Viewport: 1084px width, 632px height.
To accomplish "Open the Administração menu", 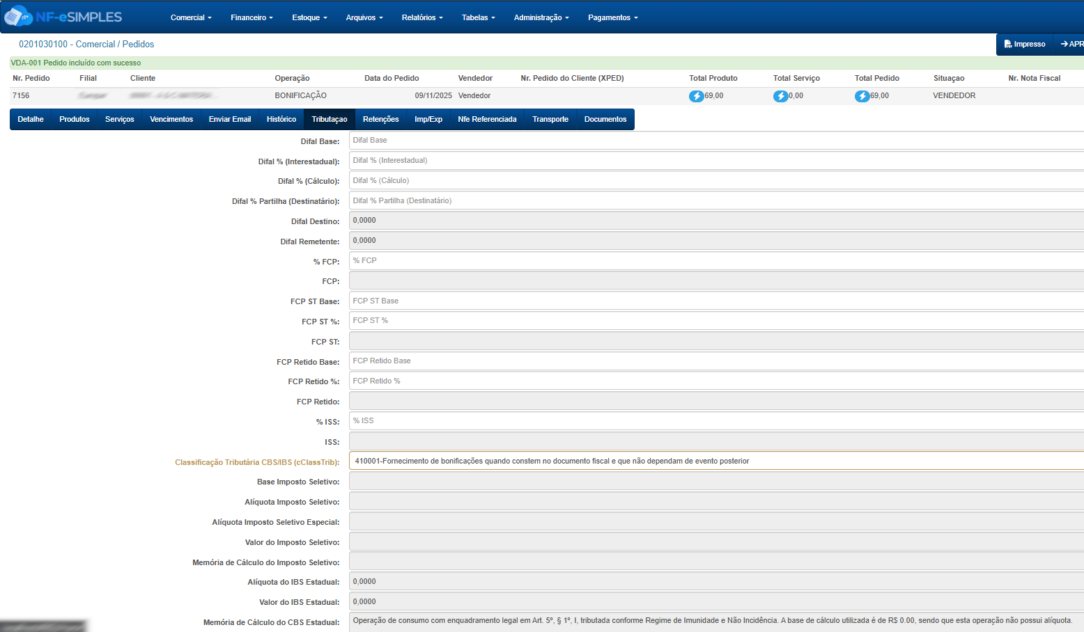I will [541, 17].
